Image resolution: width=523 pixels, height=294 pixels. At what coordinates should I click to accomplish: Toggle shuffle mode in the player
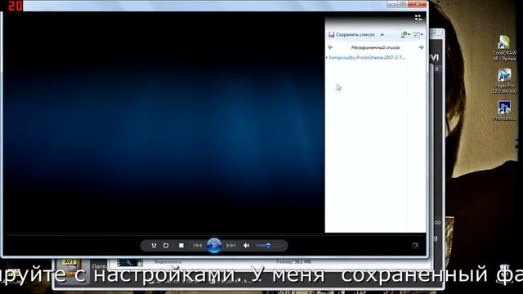click(154, 246)
